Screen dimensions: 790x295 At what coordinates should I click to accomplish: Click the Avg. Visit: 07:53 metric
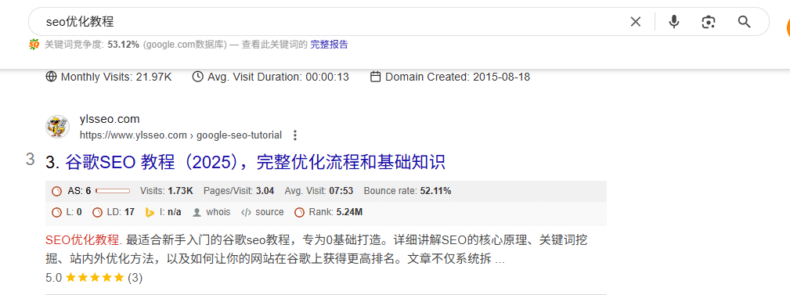pyautogui.click(x=319, y=191)
